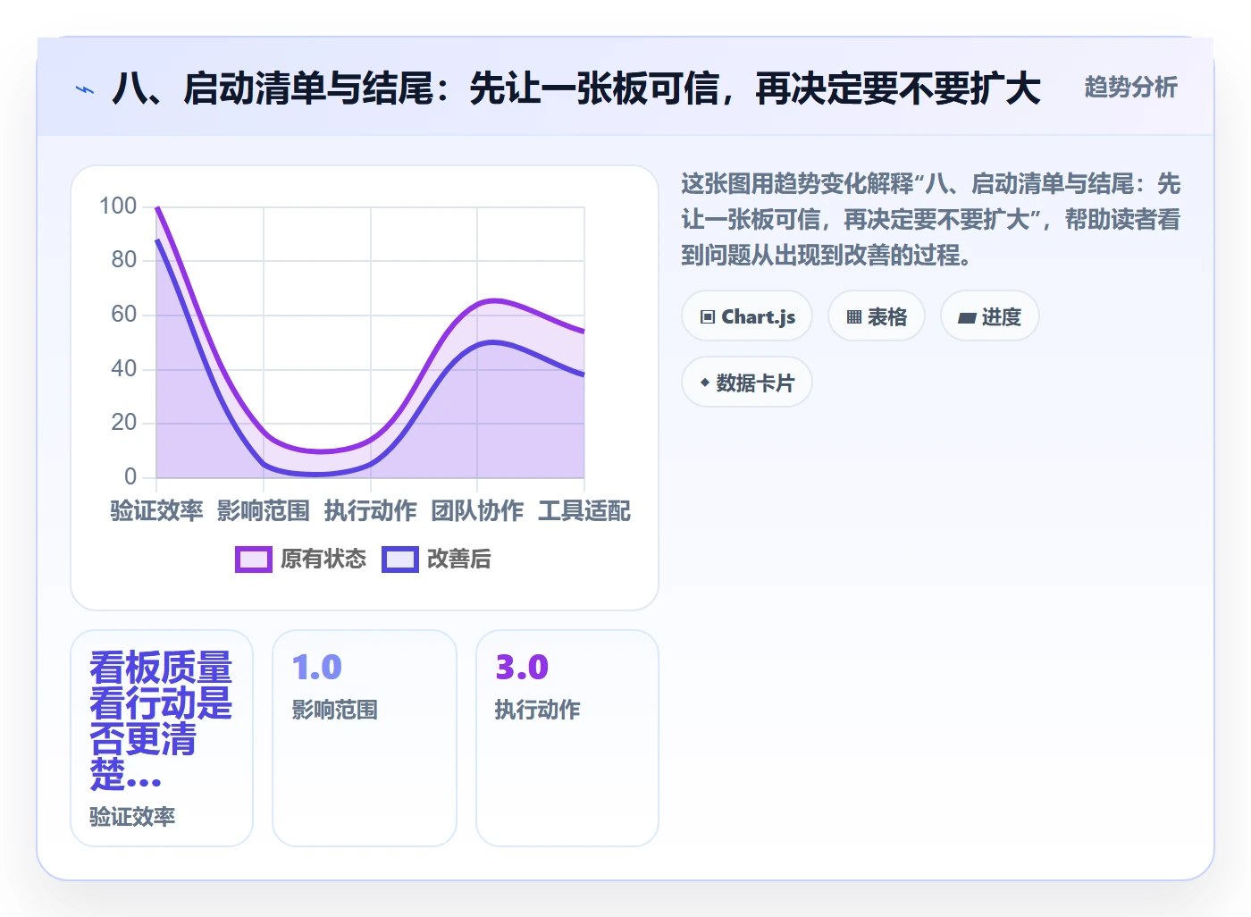Screen dimensions: 1251x917
Task: Toggle the 原有状态 legend swatch
Action: tap(253, 559)
